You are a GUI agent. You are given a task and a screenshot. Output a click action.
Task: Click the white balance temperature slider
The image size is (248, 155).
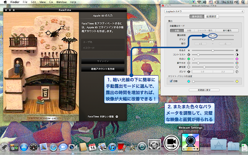(x=213, y=81)
